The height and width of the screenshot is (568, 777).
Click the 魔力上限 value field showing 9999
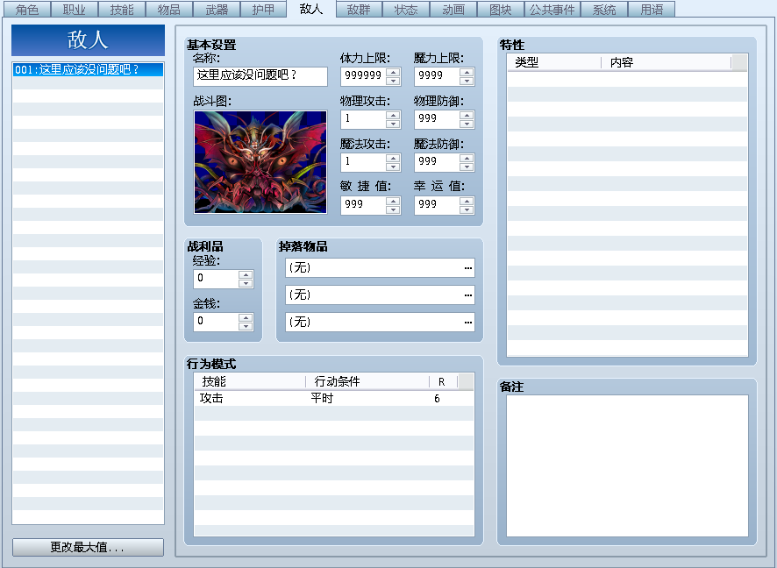tap(438, 76)
